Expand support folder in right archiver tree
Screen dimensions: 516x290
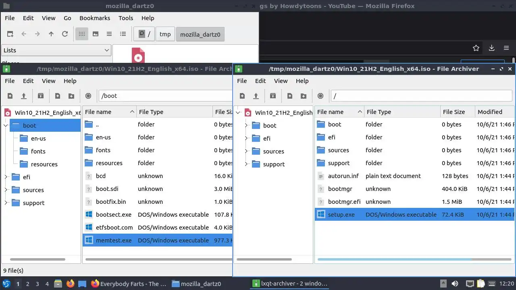246,164
